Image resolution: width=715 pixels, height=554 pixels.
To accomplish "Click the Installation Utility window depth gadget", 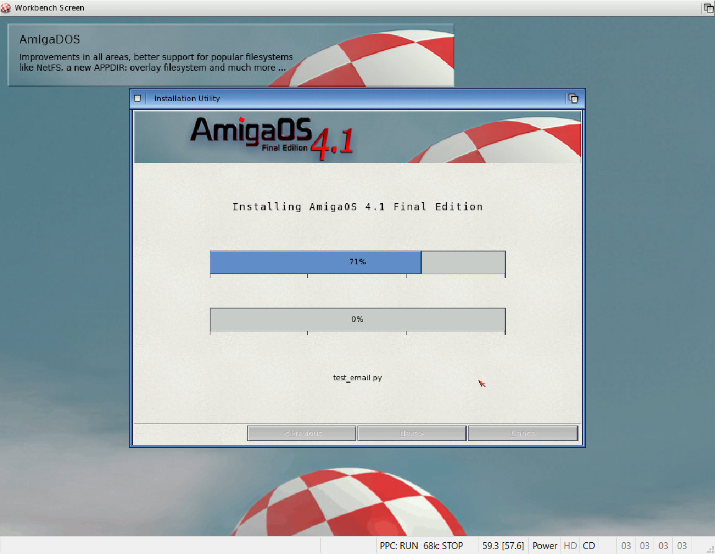I will pyautogui.click(x=573, y=99).
